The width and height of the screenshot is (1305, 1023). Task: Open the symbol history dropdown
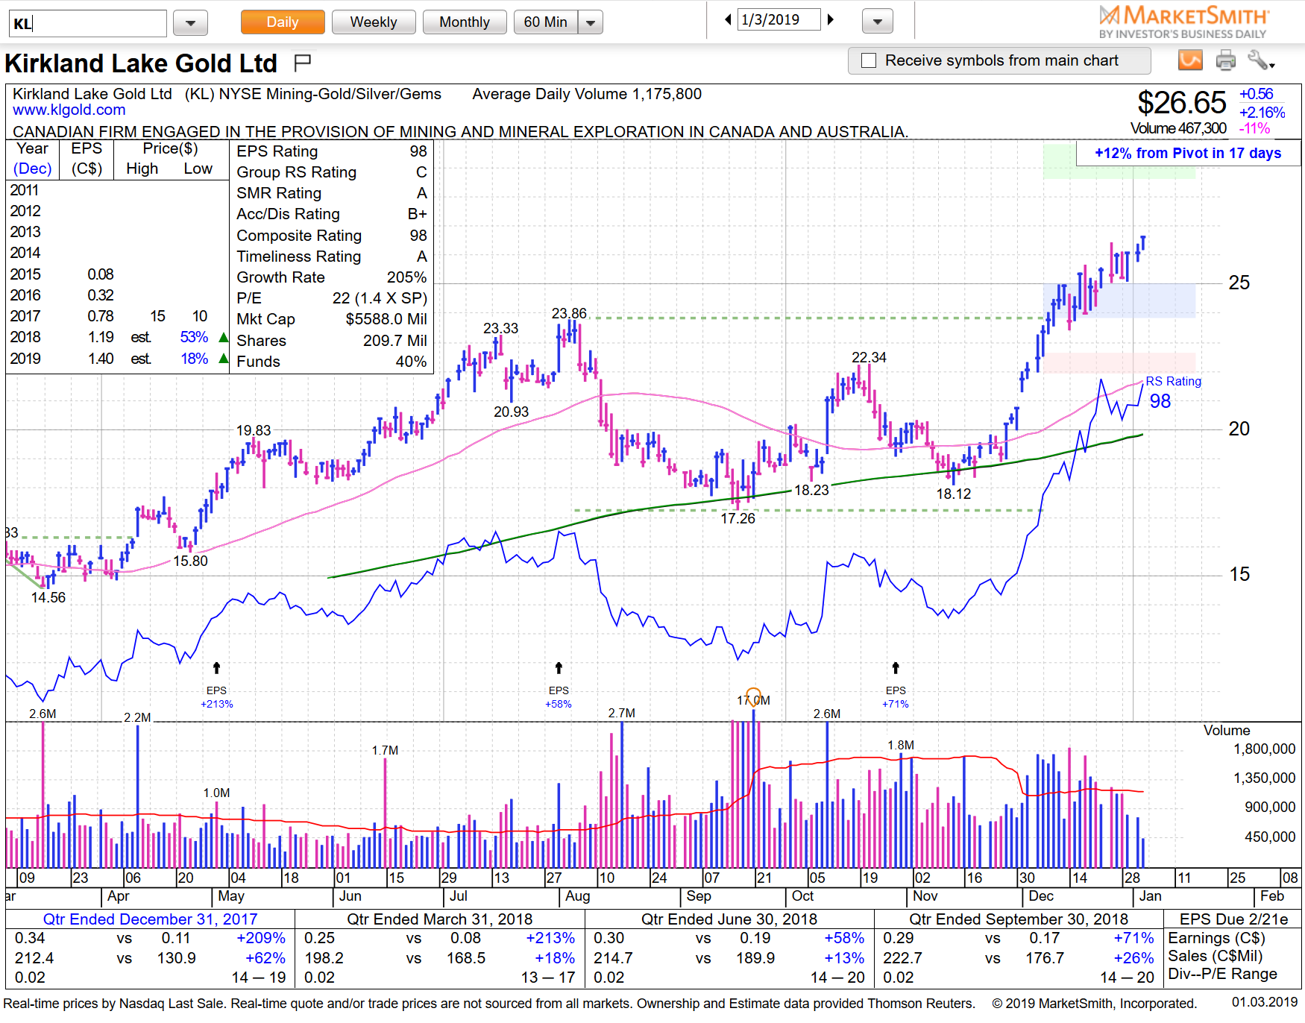click(x=190, y=23)
